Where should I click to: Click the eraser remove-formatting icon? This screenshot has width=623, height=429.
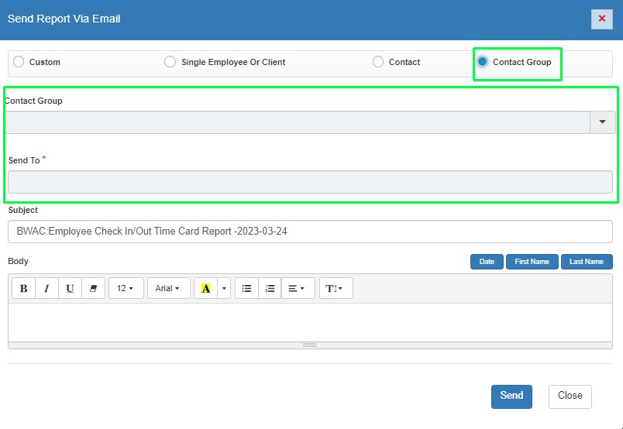[93, 288]
